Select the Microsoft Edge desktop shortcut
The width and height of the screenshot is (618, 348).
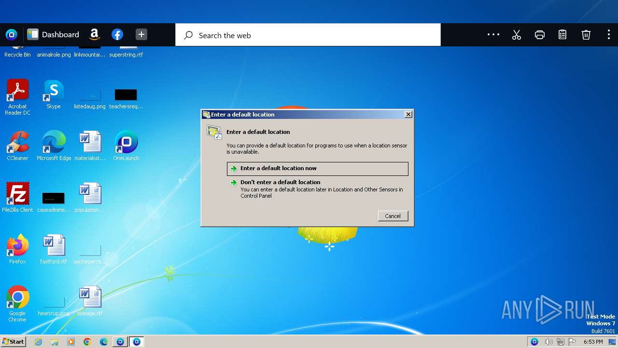tap(54, 146)
